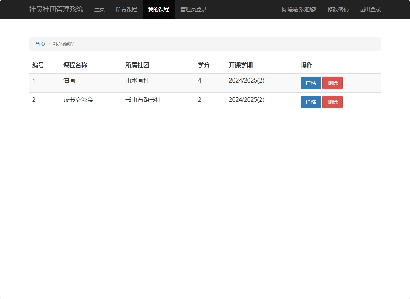This screenshot has height=299, width=410.
Task: Open the 修改密码 page
Action: click(x=338, y=9)
